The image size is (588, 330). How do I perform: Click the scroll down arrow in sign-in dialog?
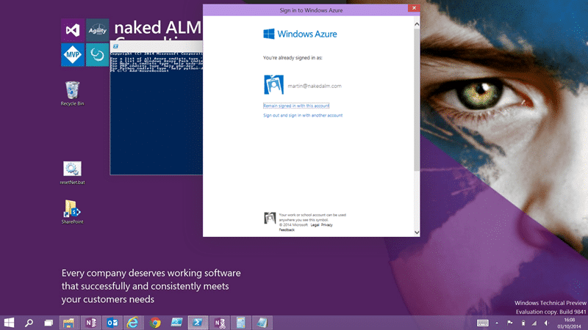point(417,232)
